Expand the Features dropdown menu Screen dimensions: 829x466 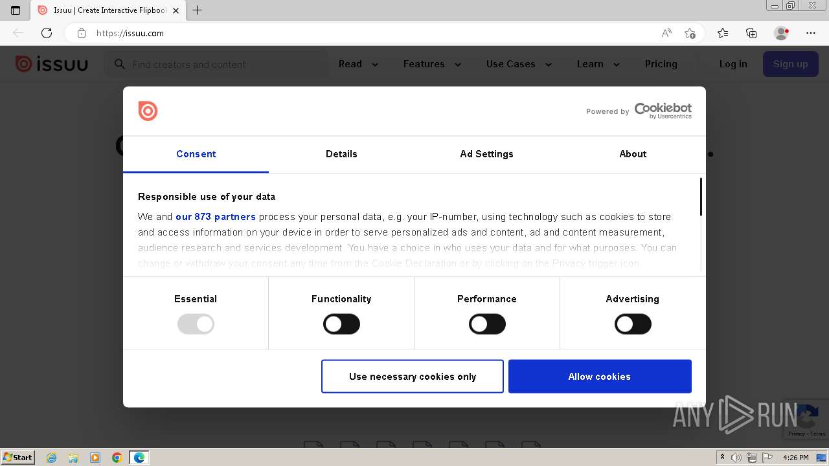432,64
